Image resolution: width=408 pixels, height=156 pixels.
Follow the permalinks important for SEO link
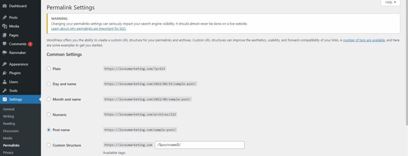89,29
